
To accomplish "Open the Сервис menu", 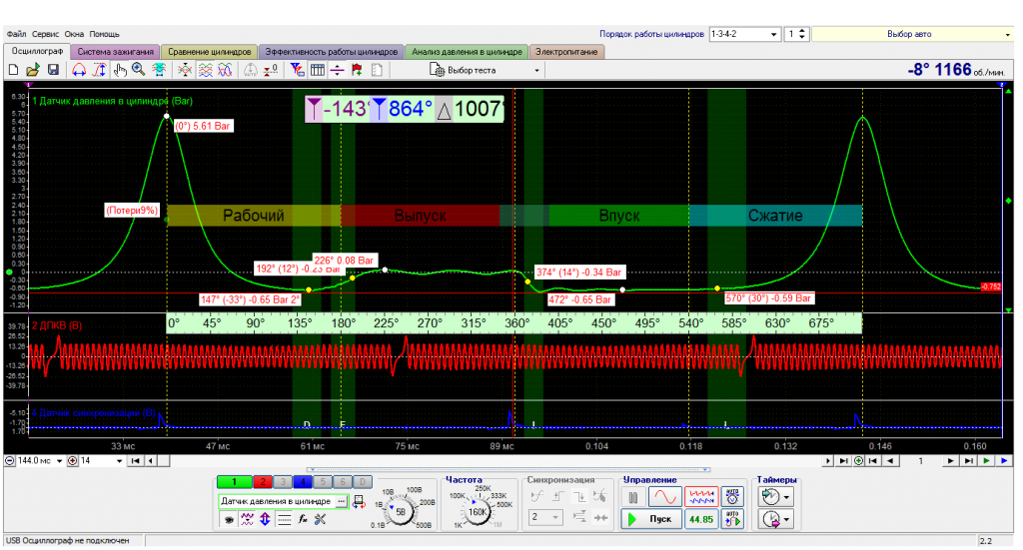I will point(45,34).
